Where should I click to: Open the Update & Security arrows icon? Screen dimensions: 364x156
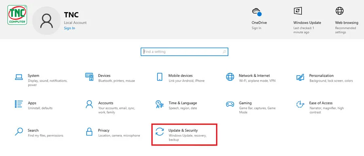(x=159, y=132)
